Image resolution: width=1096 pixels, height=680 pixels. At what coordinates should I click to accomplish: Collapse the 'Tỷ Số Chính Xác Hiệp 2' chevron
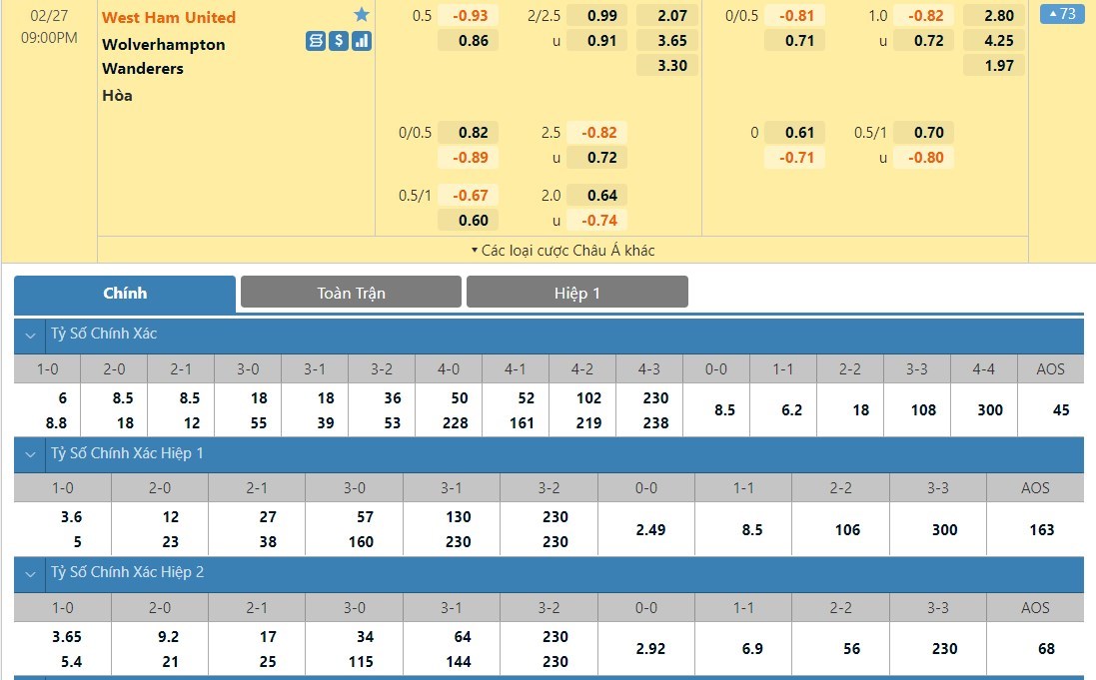[30, 574]
